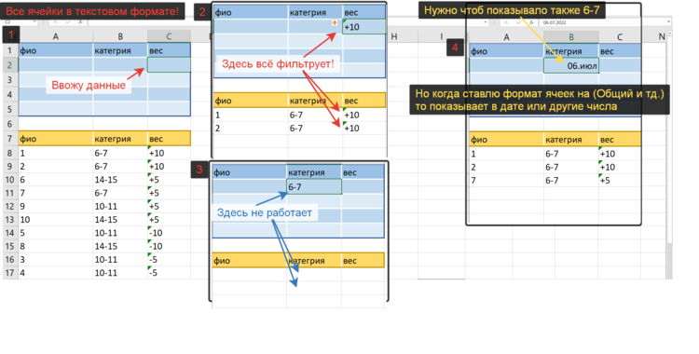Click the Enter checkmark in the left formula bar
The height and width of the screenshot is (354, 699).
(68, 21)
